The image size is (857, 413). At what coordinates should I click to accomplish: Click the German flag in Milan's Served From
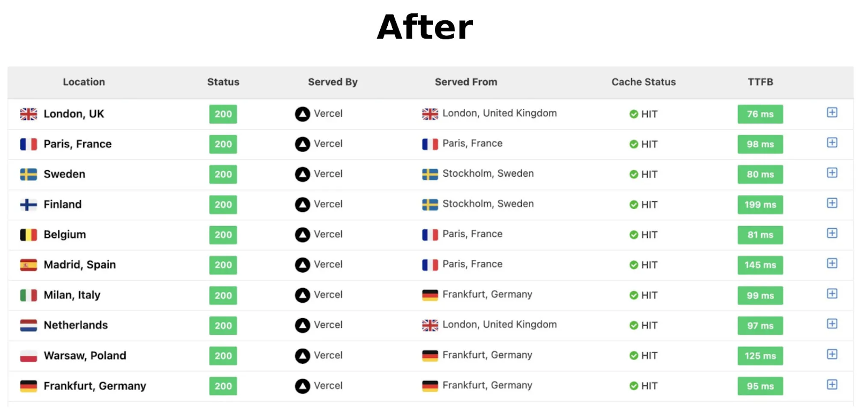430,295
